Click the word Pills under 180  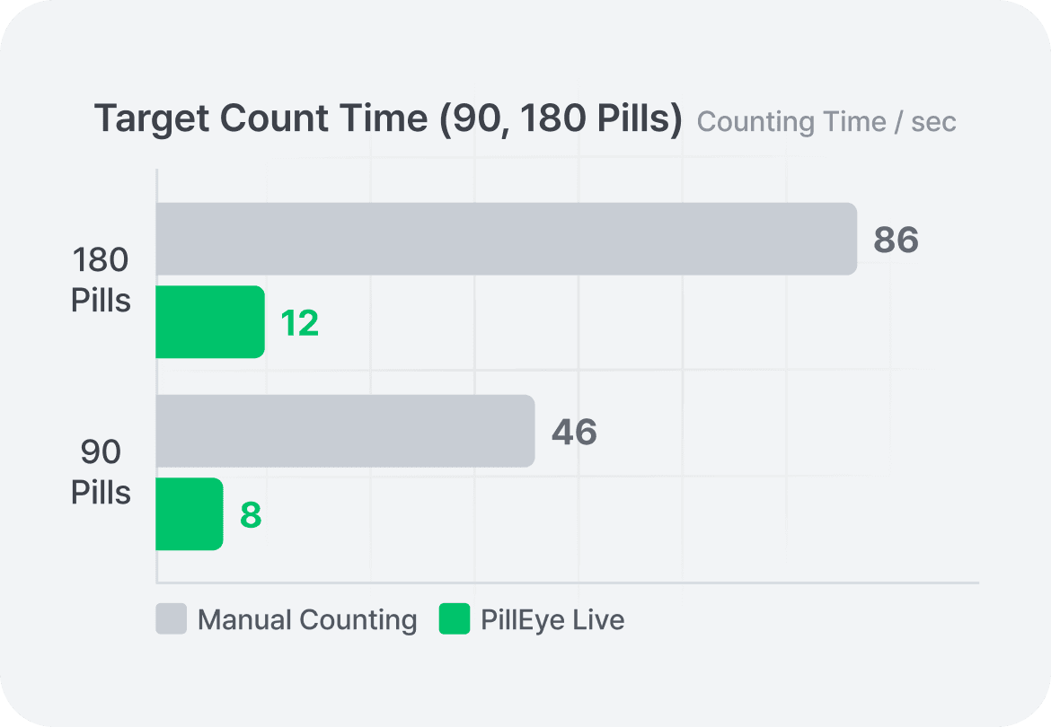[x=101, y=301]
